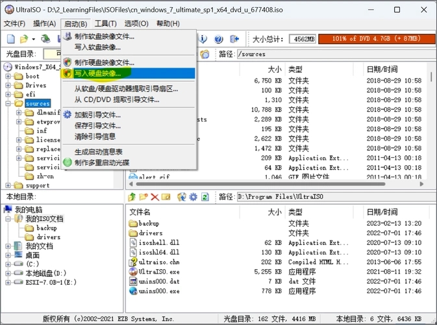Click the Open file folder toolbar icon
This screenshot has width=437, height=325.
pyautogui.click(x=24, y=39)
